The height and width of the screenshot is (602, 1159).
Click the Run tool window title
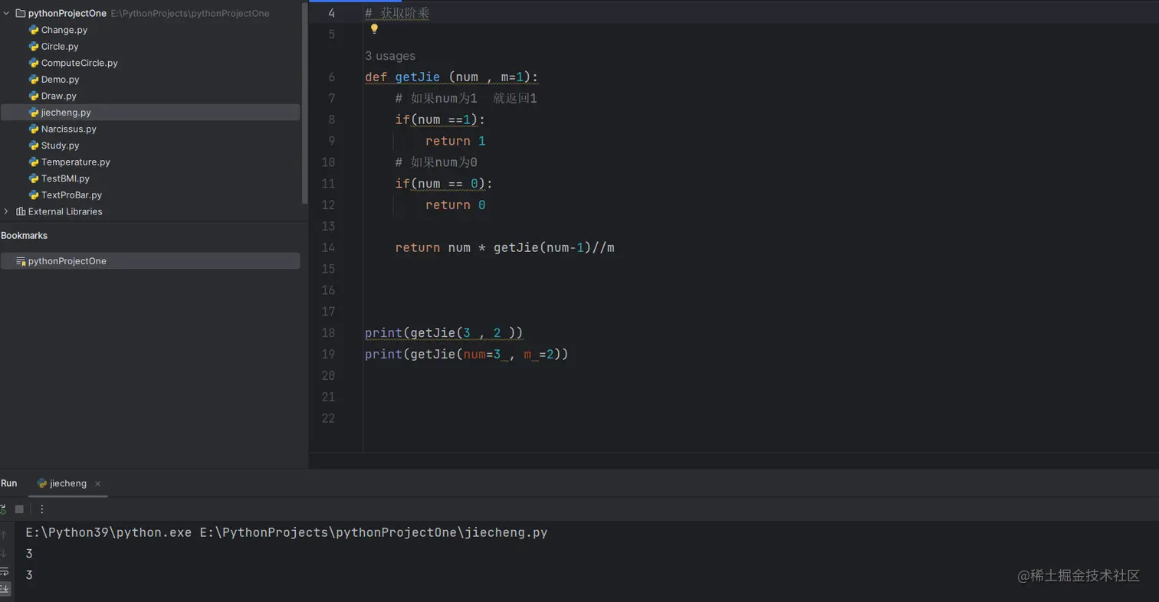[x=8, y=483]
